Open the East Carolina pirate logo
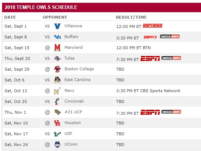This screenshot has height=151, width=201. [57, 80]
